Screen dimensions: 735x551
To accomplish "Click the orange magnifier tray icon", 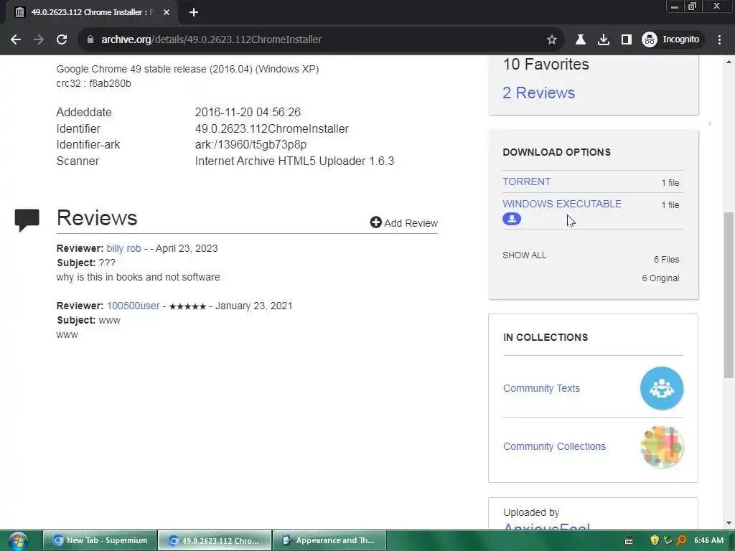I will 681,540.
